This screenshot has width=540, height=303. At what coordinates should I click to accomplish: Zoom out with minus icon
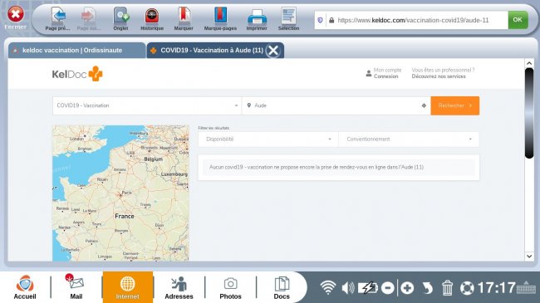tap(388, 288)
